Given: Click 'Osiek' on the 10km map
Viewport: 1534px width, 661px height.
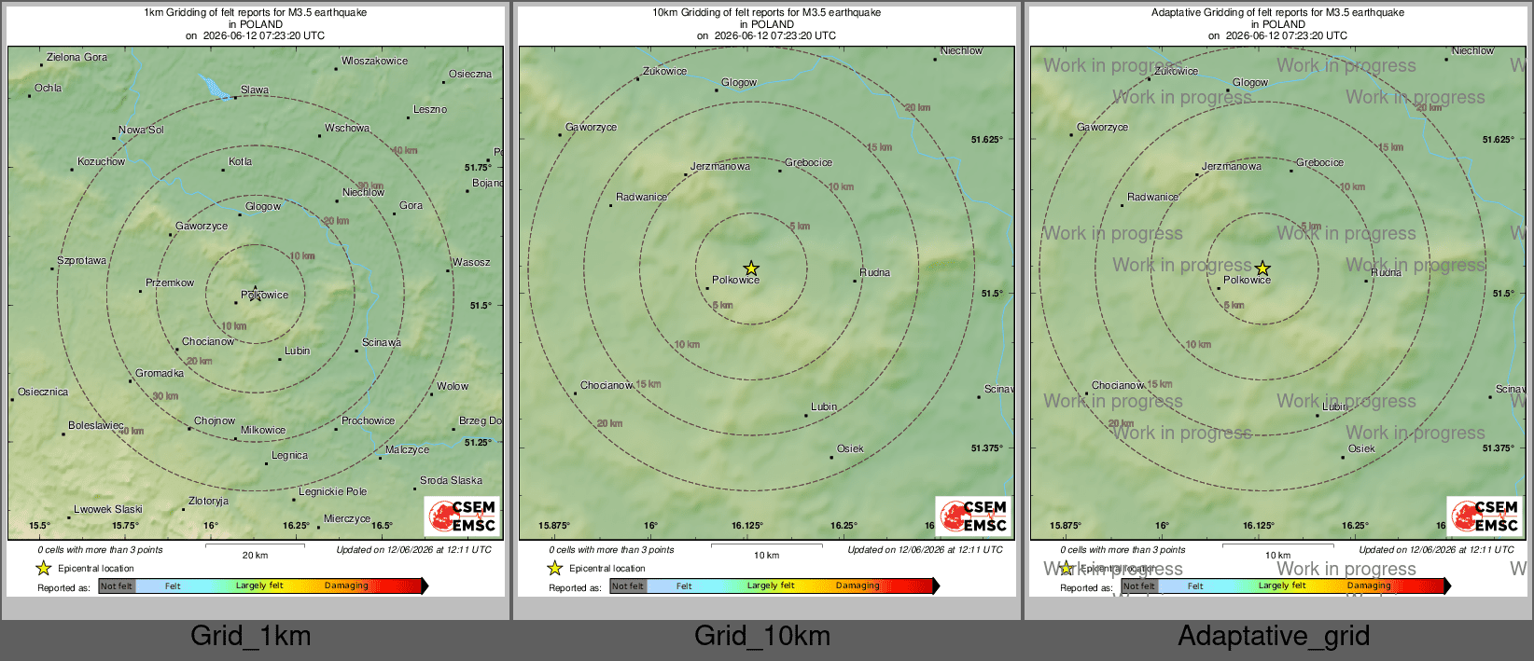Looking at the screenshot, I should point(850,449).
